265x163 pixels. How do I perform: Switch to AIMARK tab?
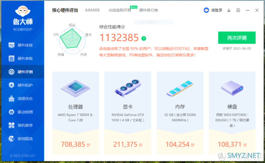coord(92,10)
